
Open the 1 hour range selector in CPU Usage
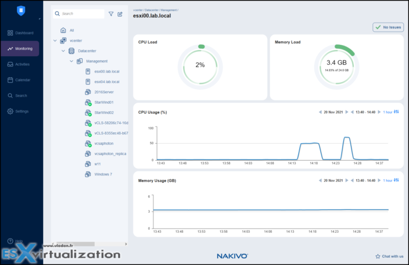[387, 112]
